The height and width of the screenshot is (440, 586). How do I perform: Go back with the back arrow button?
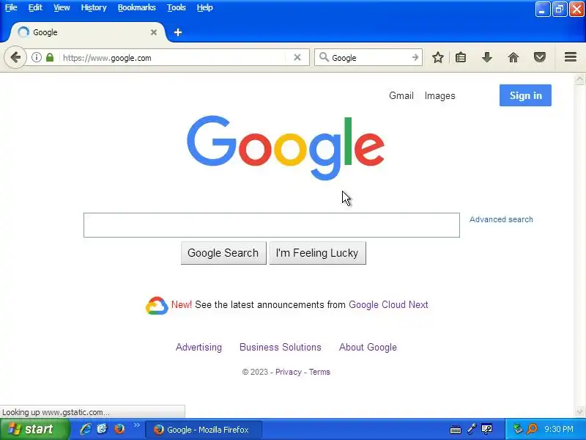[x=15, y=58]
